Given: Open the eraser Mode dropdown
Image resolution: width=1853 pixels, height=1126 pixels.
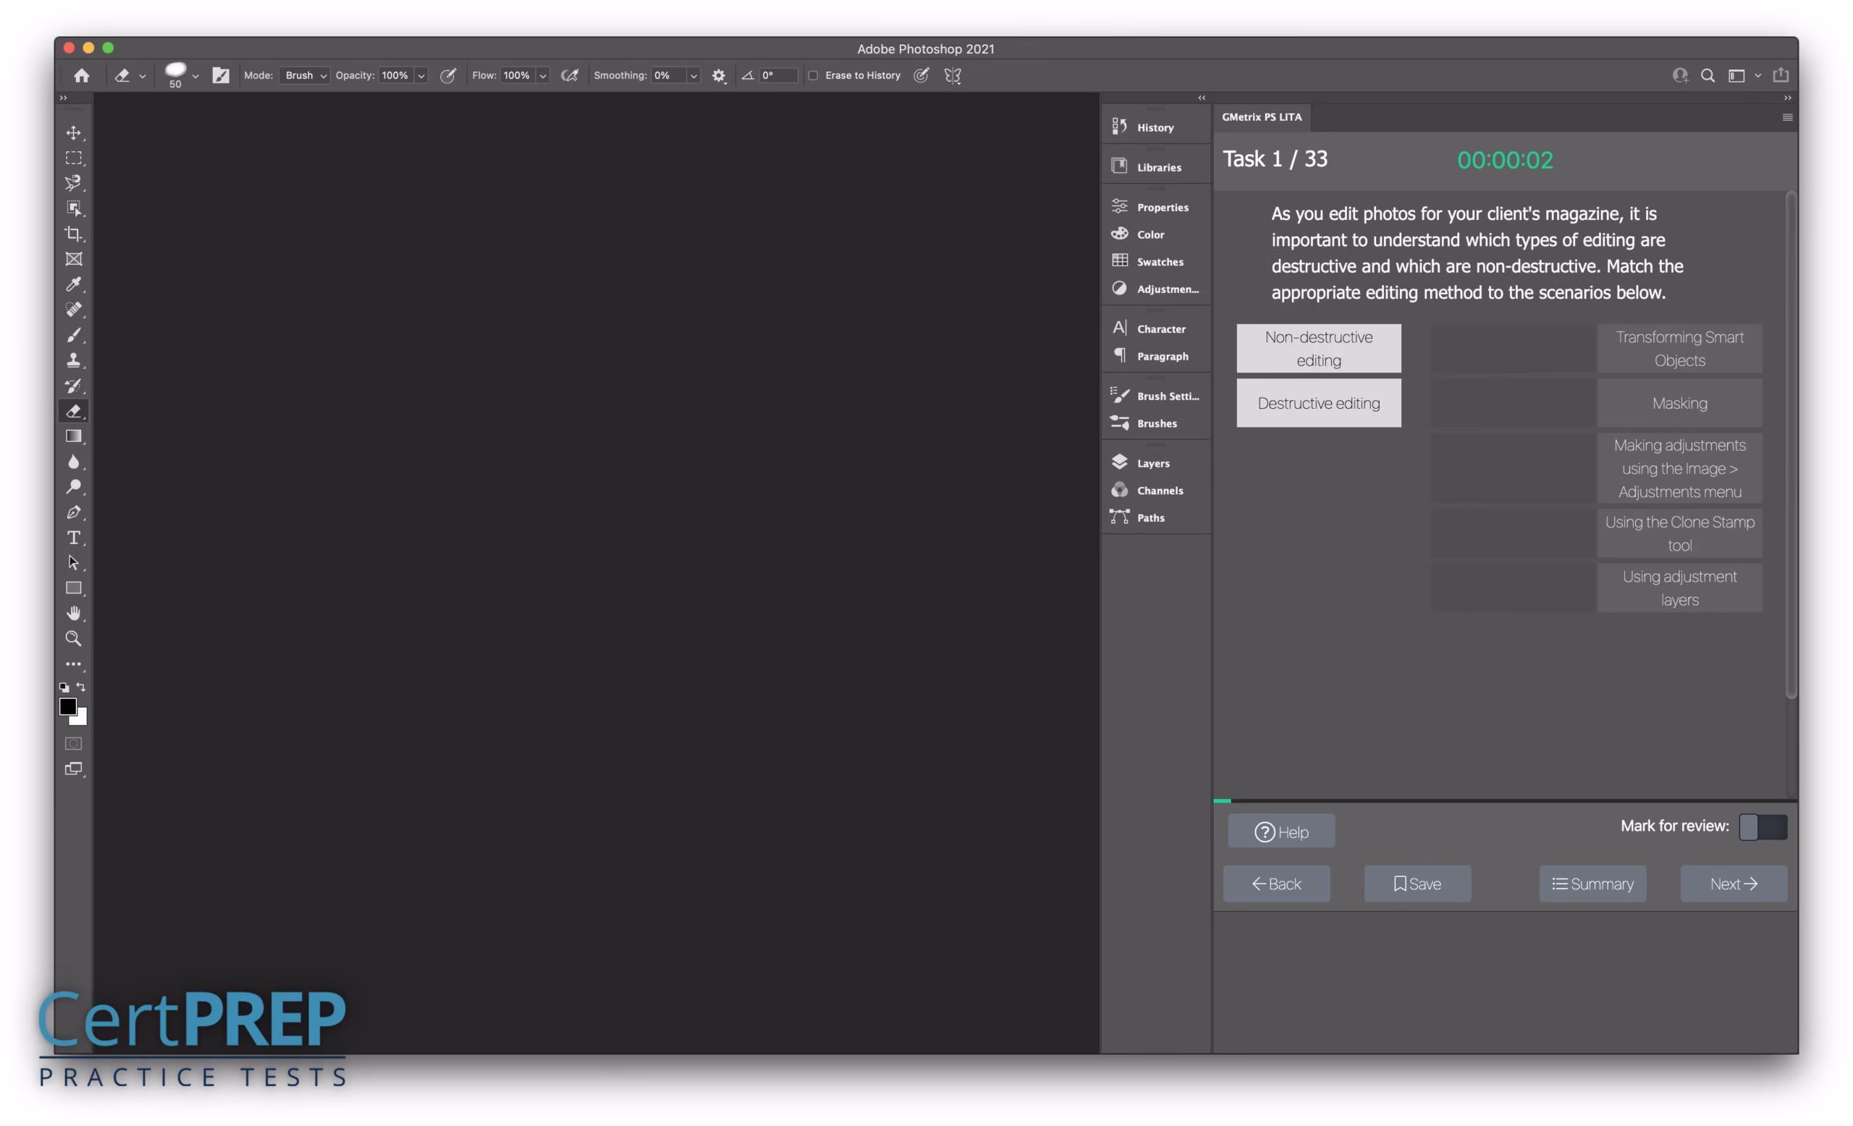Looking at the screenshot, I should click(305, 75).
